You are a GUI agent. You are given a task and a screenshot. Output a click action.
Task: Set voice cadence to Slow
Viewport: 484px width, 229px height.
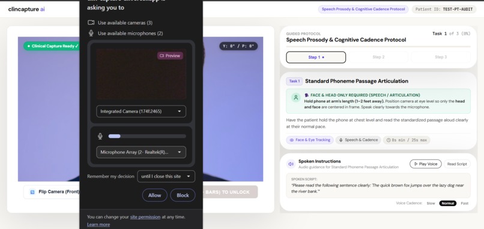click(431, 203)
